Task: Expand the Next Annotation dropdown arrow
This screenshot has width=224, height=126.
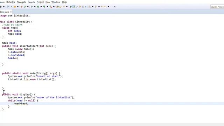Action: [92, 7]
